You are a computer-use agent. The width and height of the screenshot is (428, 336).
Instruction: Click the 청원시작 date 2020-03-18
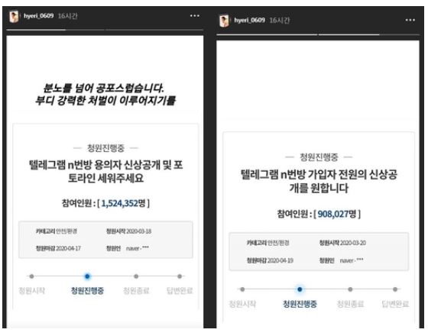139,231
